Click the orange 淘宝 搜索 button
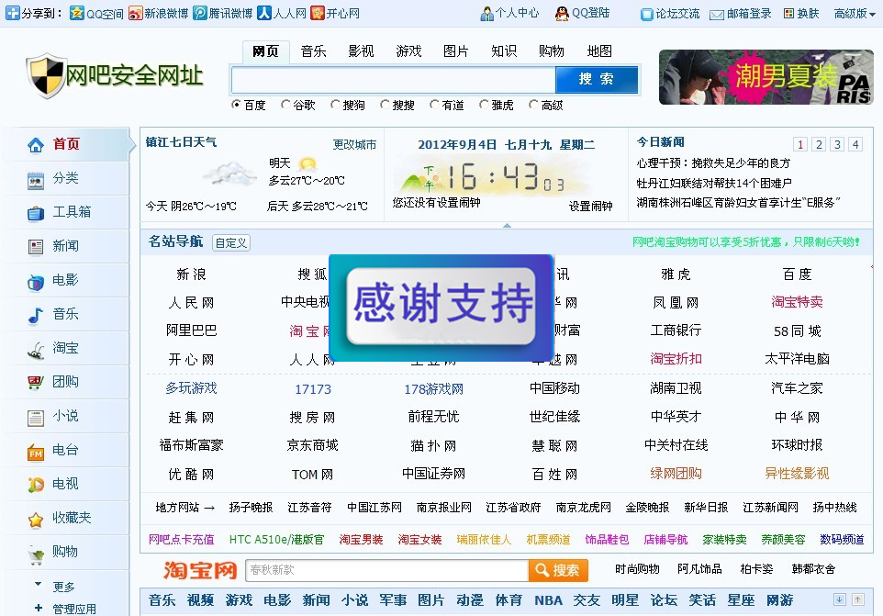The width and height of the screenshot is (883, 616). click(558, 570)
